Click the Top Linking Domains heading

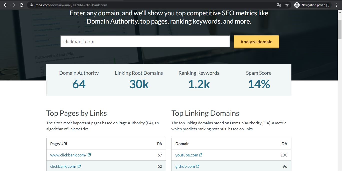(205, 113)
